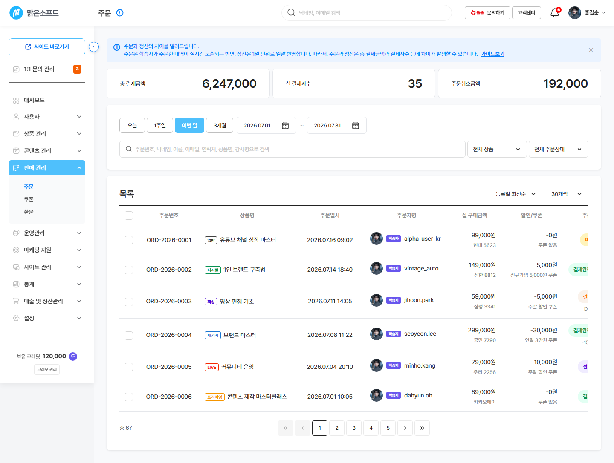Check the box for ORD-2026-0002
The image size is (614, 463).
point(129,270)
